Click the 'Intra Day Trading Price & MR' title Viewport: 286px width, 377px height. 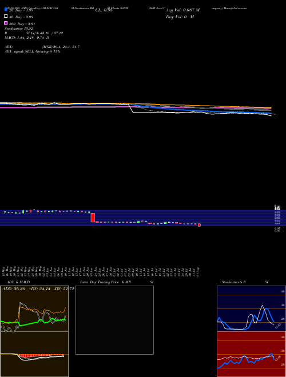[105, 282]
